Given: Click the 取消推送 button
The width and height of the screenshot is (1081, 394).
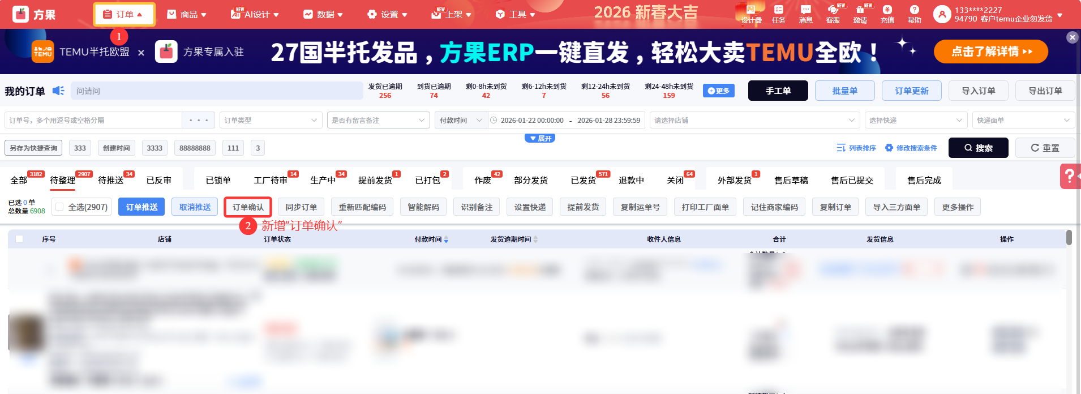Looking at the screenshot, I should point(195,207).
